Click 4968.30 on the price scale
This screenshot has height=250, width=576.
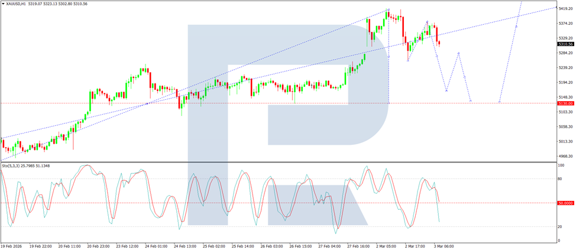tap(566, 157)
